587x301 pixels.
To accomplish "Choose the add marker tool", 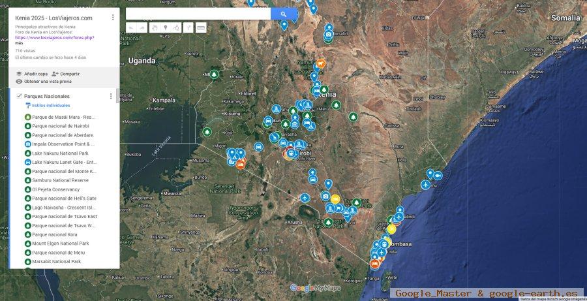I will (x=166, y=27).
